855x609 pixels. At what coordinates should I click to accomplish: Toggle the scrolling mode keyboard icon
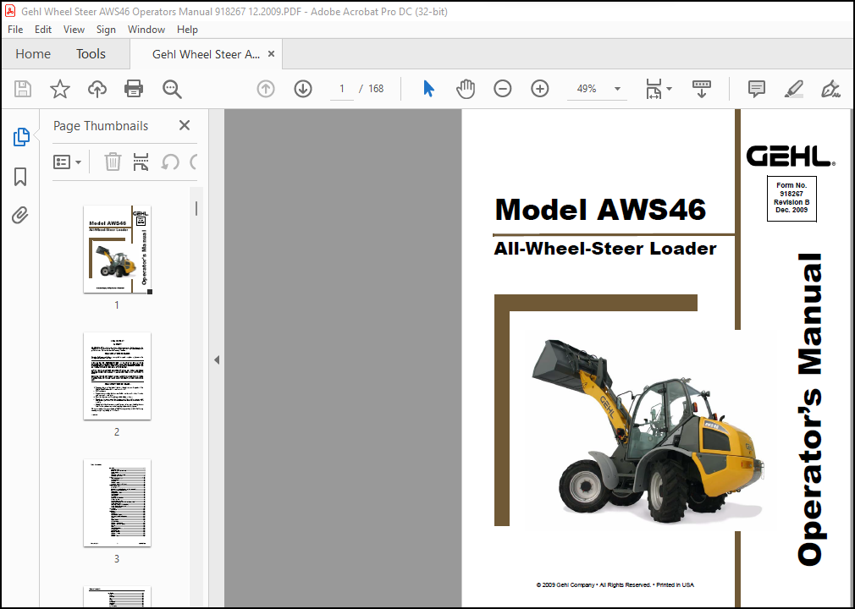[x=701, y=89]
